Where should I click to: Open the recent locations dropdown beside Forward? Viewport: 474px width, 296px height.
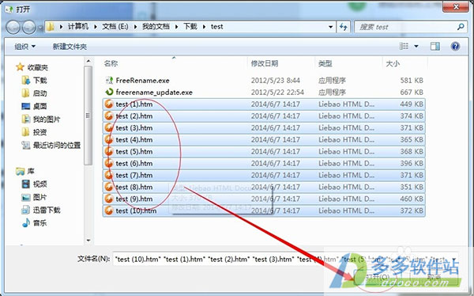point(40,28)
